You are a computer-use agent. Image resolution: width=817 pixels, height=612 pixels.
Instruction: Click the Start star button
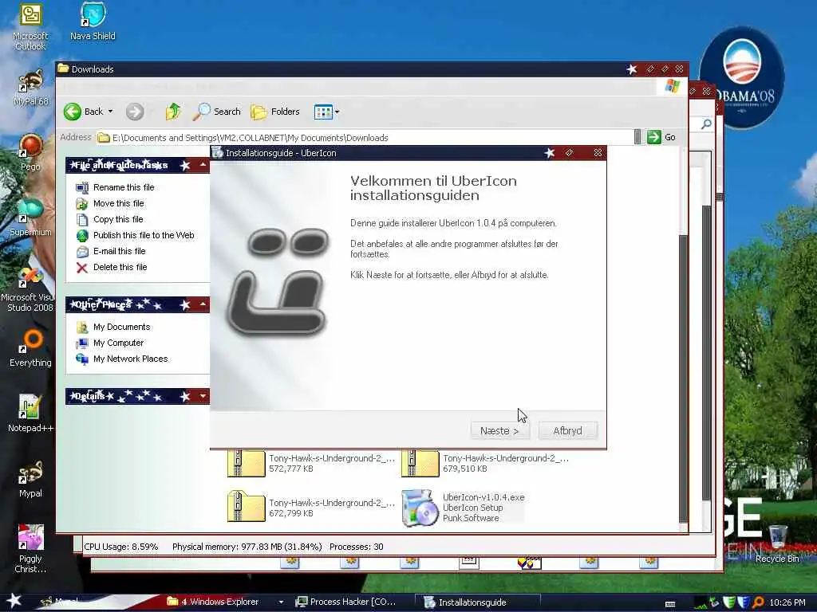pos(14,601)
